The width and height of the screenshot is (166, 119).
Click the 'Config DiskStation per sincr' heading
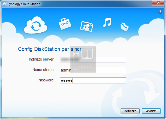(50, 49)
